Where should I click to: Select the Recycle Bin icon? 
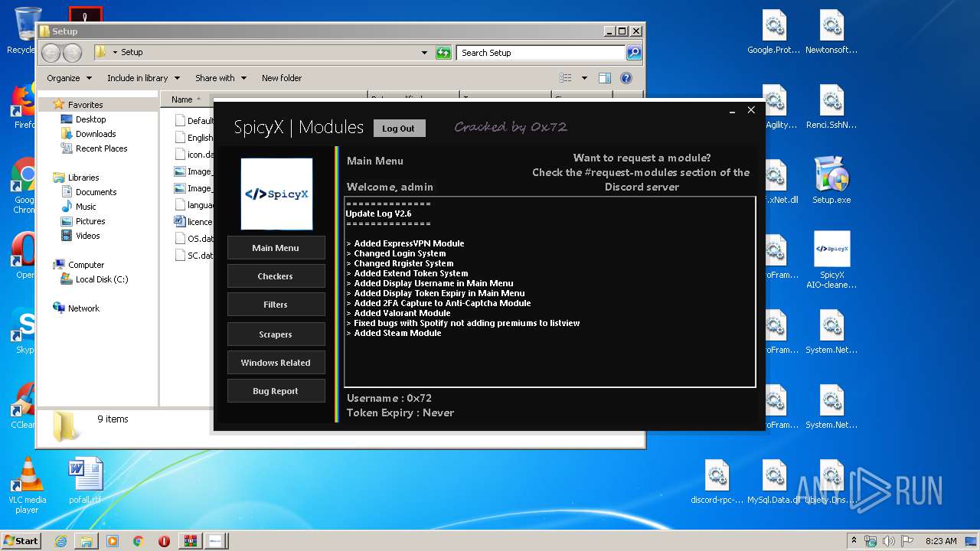pos(26,31)
